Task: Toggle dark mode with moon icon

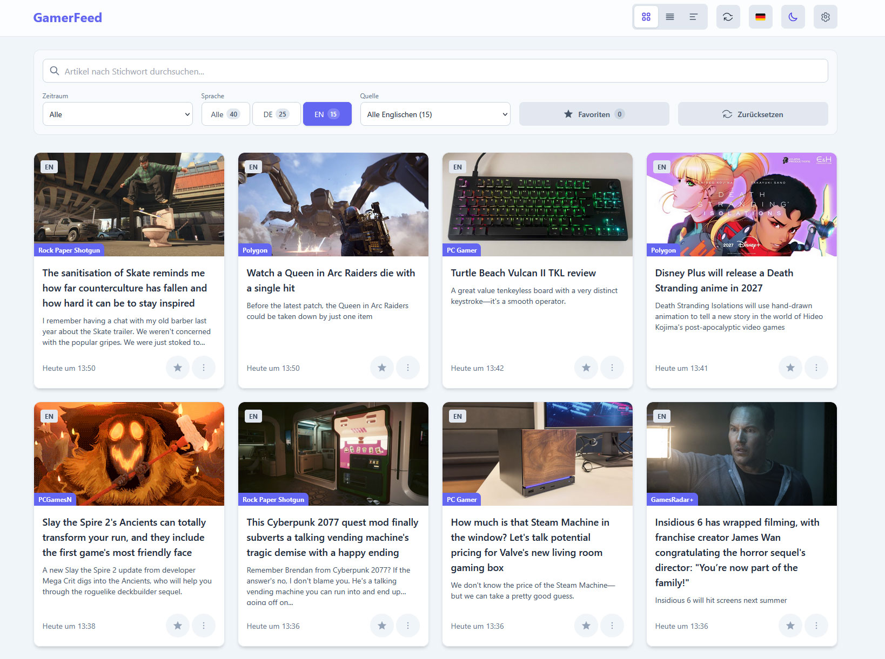Action: pos(793,17)
